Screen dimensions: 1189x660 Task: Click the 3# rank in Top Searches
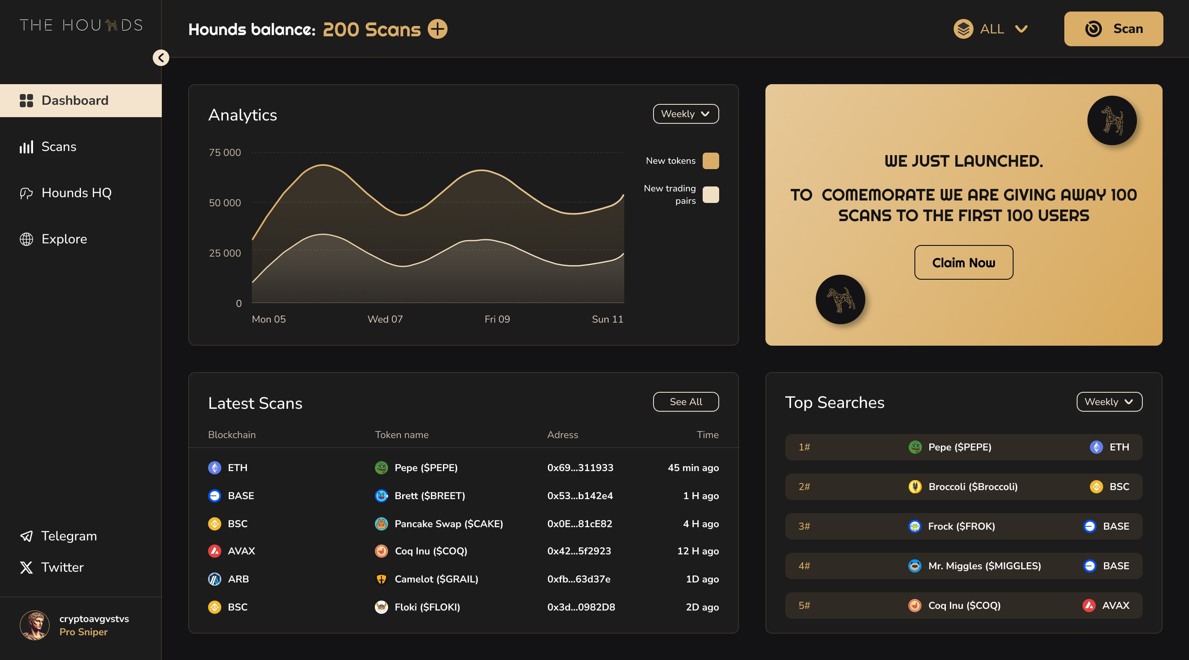point(804,526)
